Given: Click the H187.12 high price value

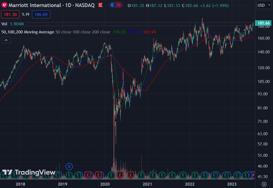Looking at the screenshot, I should (x=154, y=5).
